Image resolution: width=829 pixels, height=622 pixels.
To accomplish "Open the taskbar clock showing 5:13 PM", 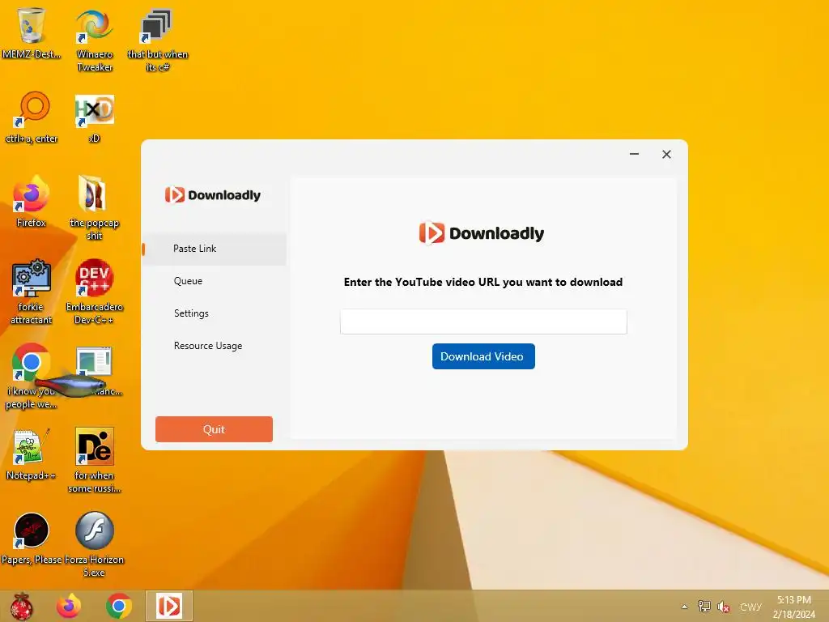I will coord(794,607).
